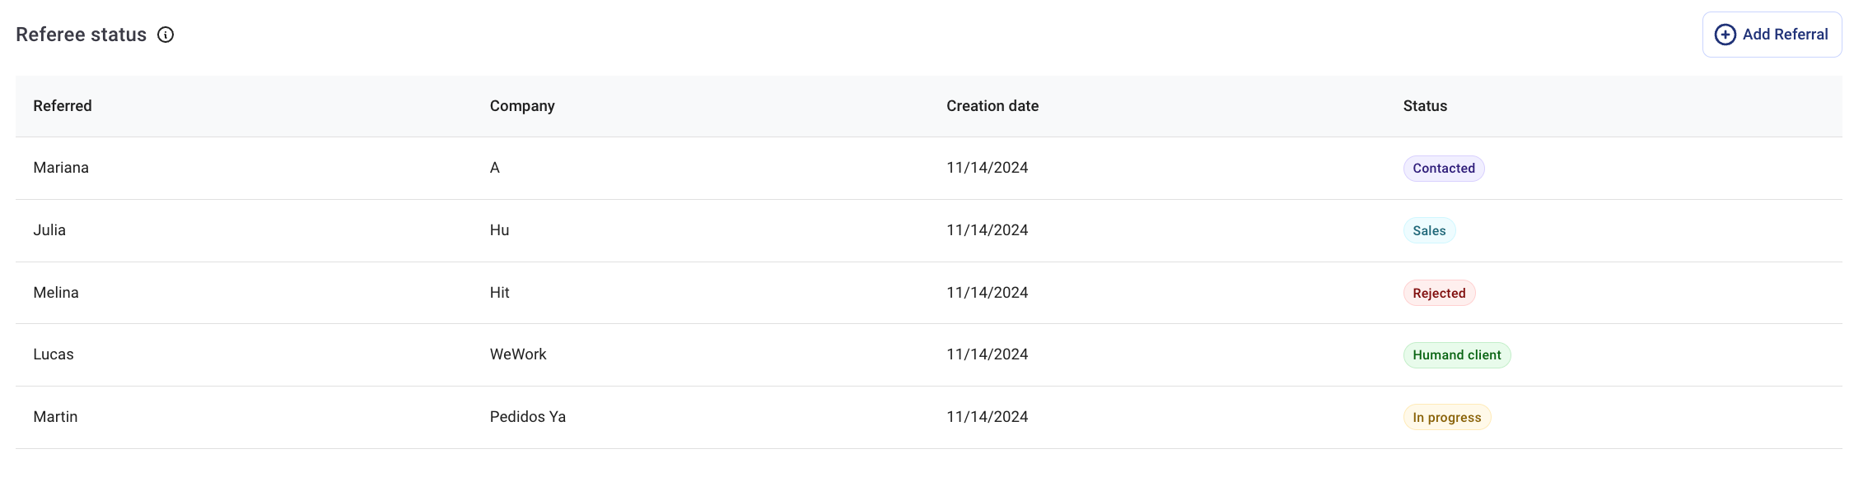Image resolution: width=1868 pixels, height=477 pixels.
Task: Select the referred name Melina
Action: [56, 293]
